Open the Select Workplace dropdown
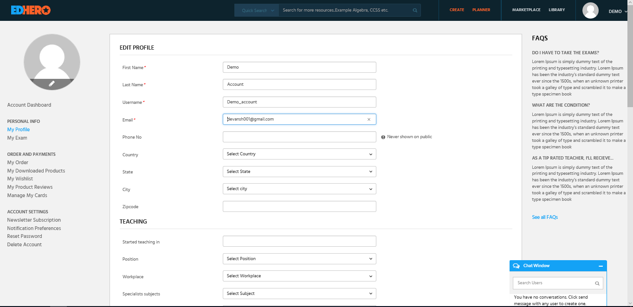This screenshot has height=307, width=633. tap(299, 276)
